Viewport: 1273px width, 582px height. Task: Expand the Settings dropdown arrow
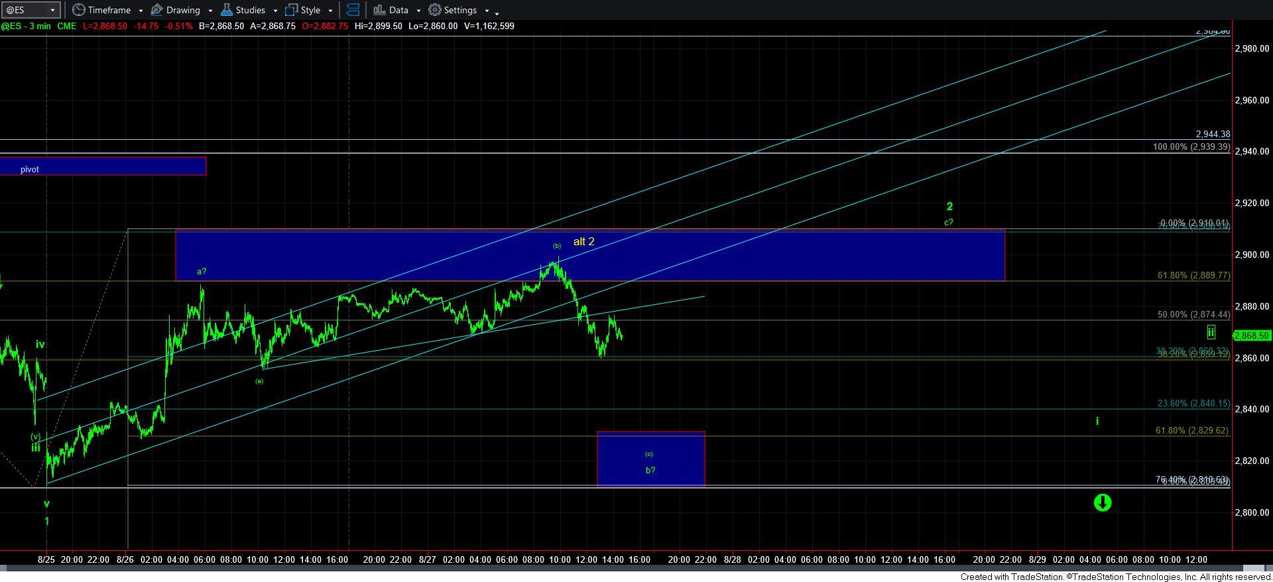(487, 11)
